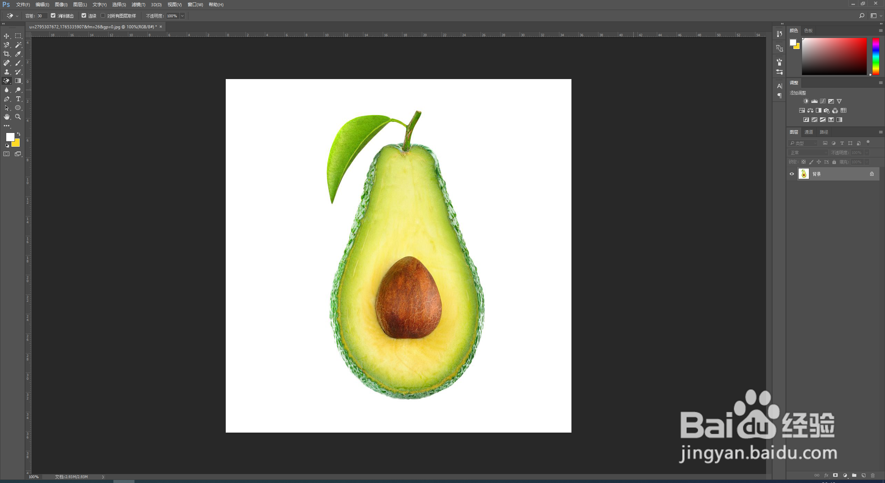Select the Move tool
This screenshot has height=483, width=885.
pos(6,36)
